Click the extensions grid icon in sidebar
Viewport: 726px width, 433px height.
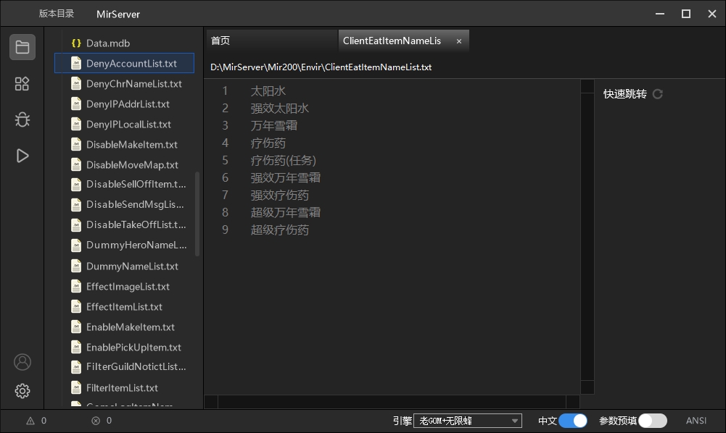click(x=22, y=84)
